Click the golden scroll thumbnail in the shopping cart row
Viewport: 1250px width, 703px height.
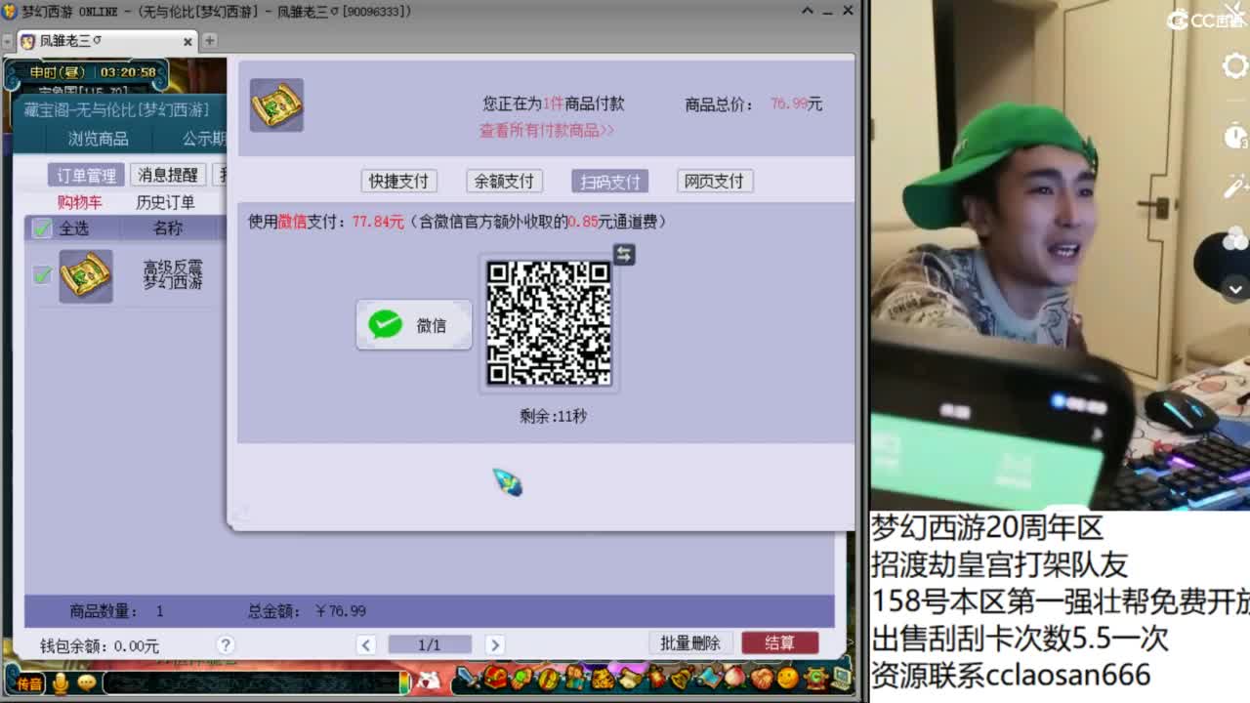click(x=86, y=276)
